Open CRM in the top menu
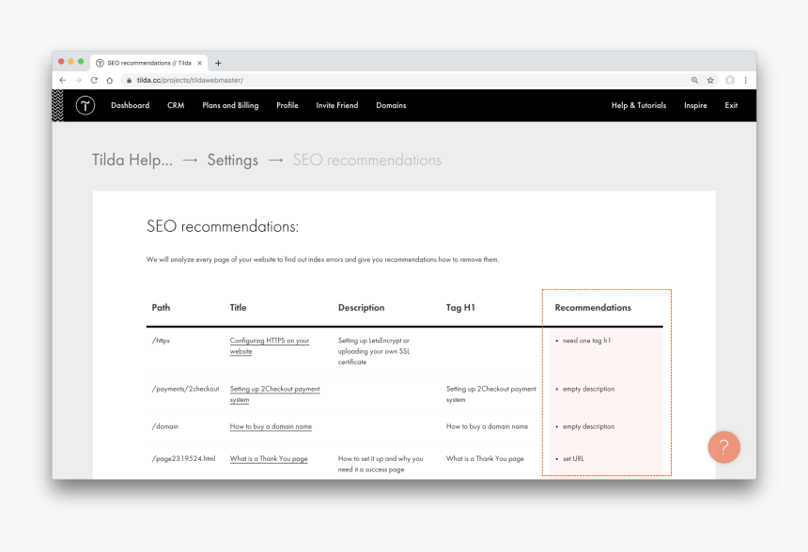 pyautogui.click(x=176, y=105)
